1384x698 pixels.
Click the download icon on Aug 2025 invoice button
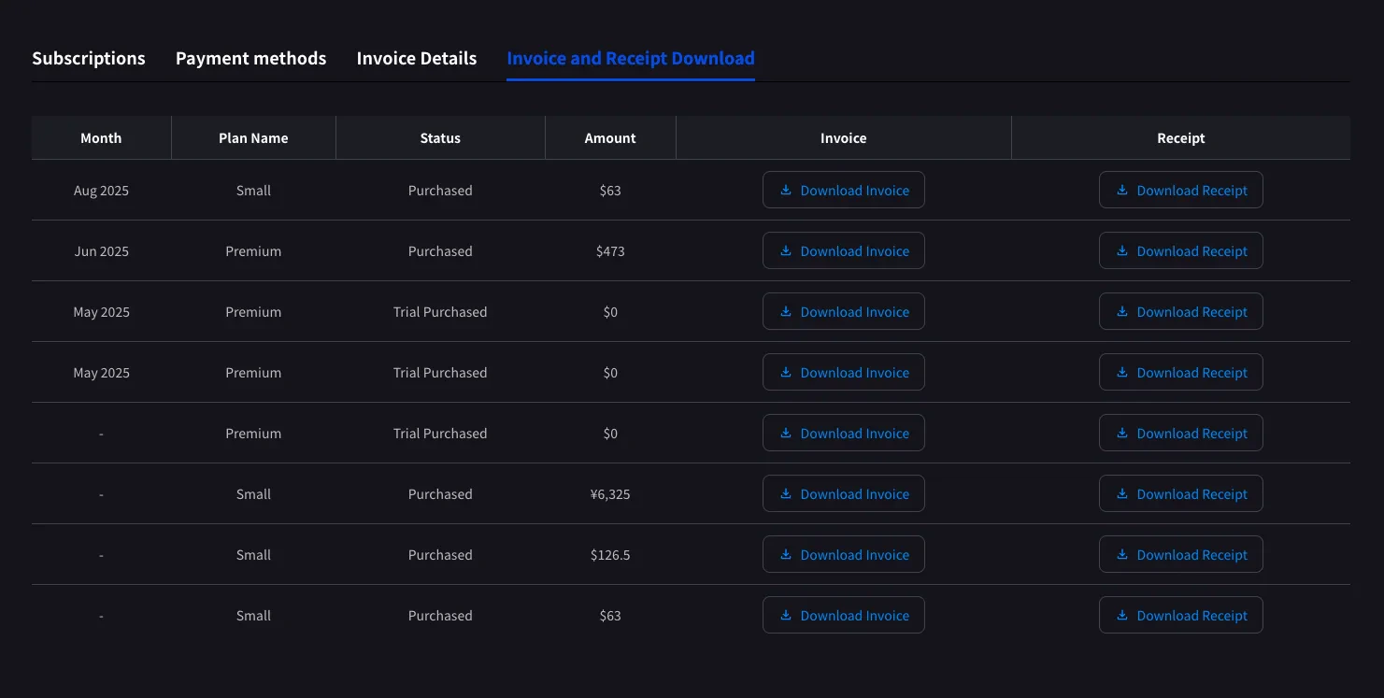786,190
